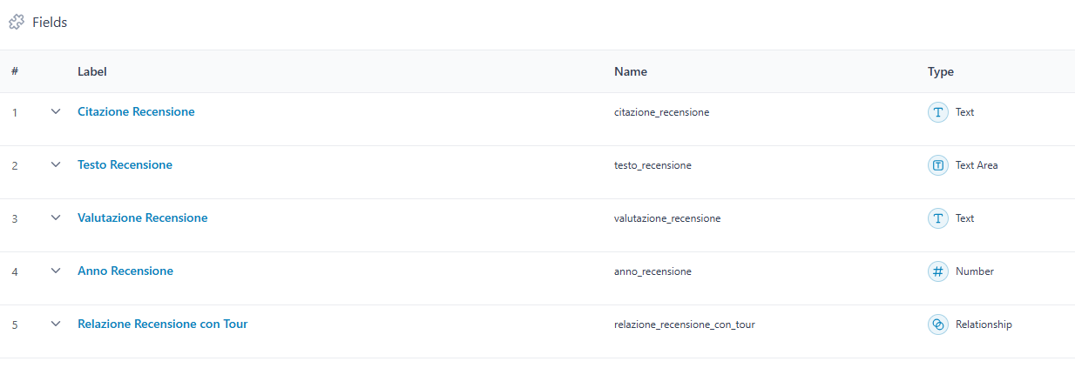Expand the Anno Recensione field chevron
This screenshot has height=368, width=1075.
coord(56,271)
